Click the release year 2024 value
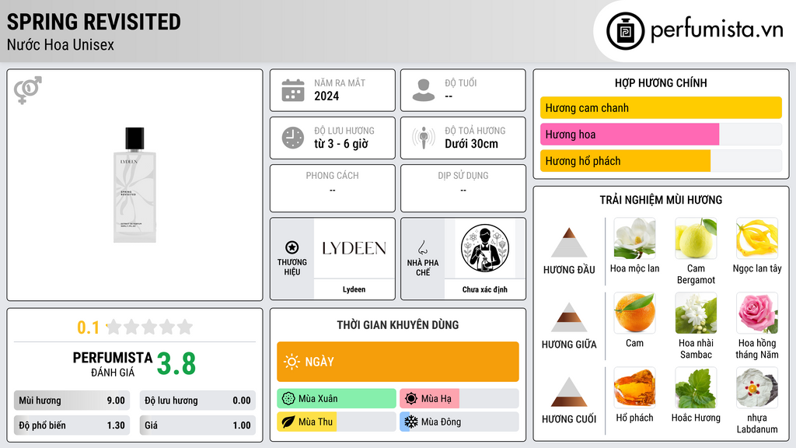The width and height of the screenshot is (796, 448). pos(326,96)
